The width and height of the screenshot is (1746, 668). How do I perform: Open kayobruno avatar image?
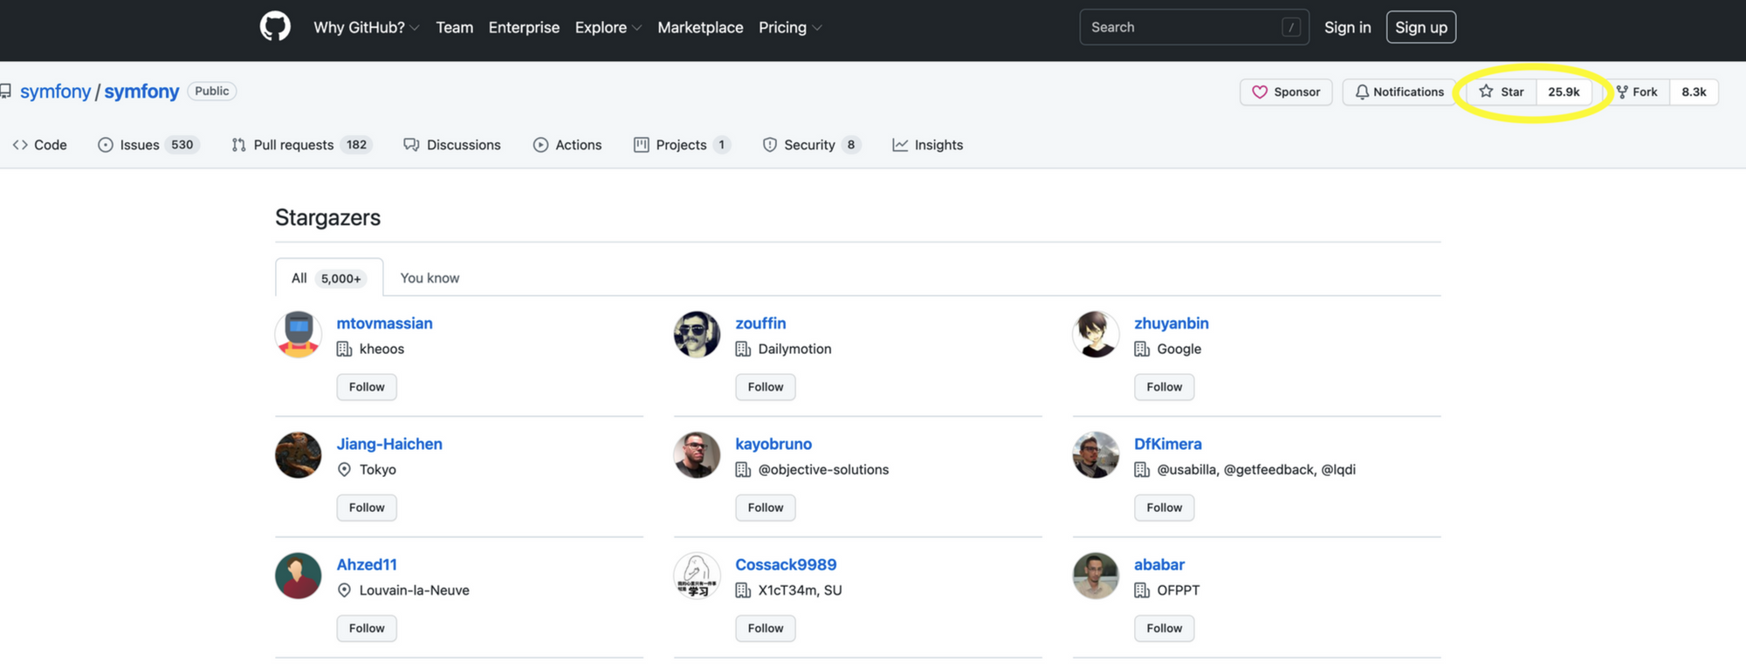[697, 454]
